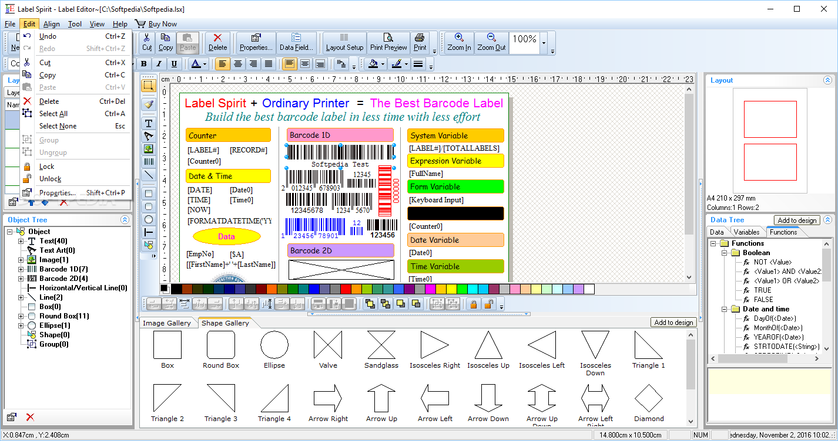838x441 pixels.
Task: Select the Image insertion tool
Action: click(x=149, y=149)
